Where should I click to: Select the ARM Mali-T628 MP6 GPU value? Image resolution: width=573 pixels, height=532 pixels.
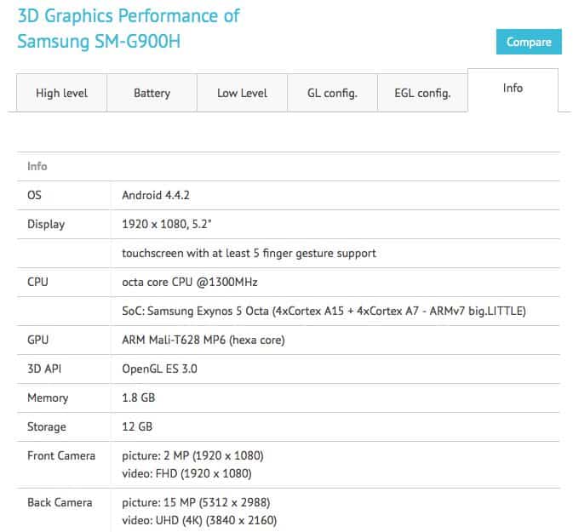pyautogui.click(x=203, y=340)
